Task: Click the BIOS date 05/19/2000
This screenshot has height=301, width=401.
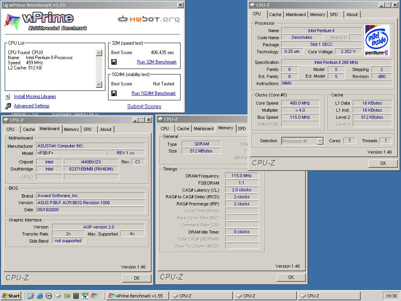Action: pyautogui.click(x=90, y=210)
